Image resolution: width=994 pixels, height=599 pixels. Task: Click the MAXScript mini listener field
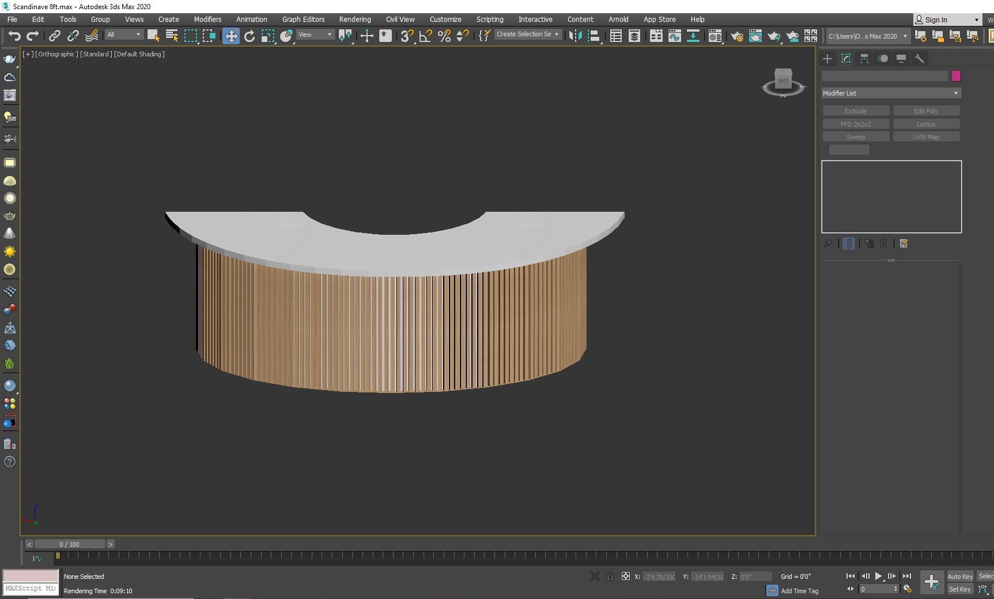pos(31,589)
